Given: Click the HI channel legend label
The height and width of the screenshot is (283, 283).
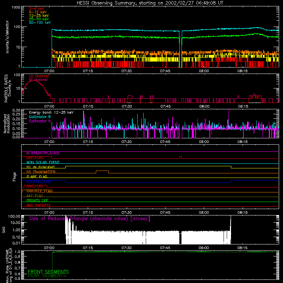Looking at the screenshot, I should point(38,80).
